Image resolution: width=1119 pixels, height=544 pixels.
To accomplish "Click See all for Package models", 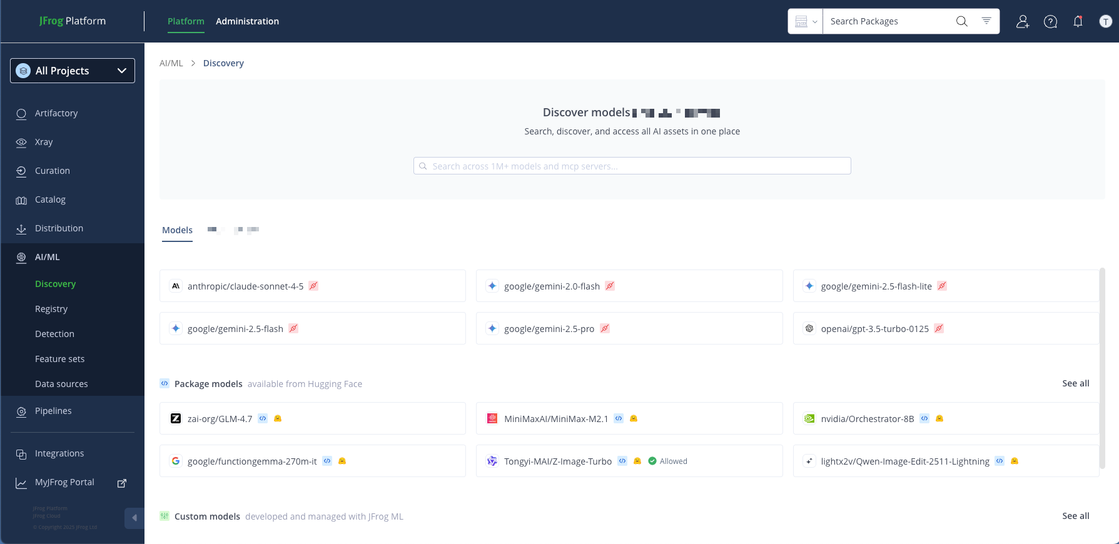I will [x=1075, y=383].
